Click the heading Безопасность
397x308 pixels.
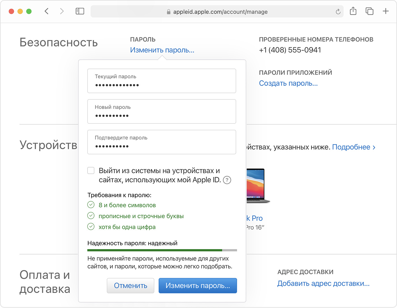pos(59,42)
